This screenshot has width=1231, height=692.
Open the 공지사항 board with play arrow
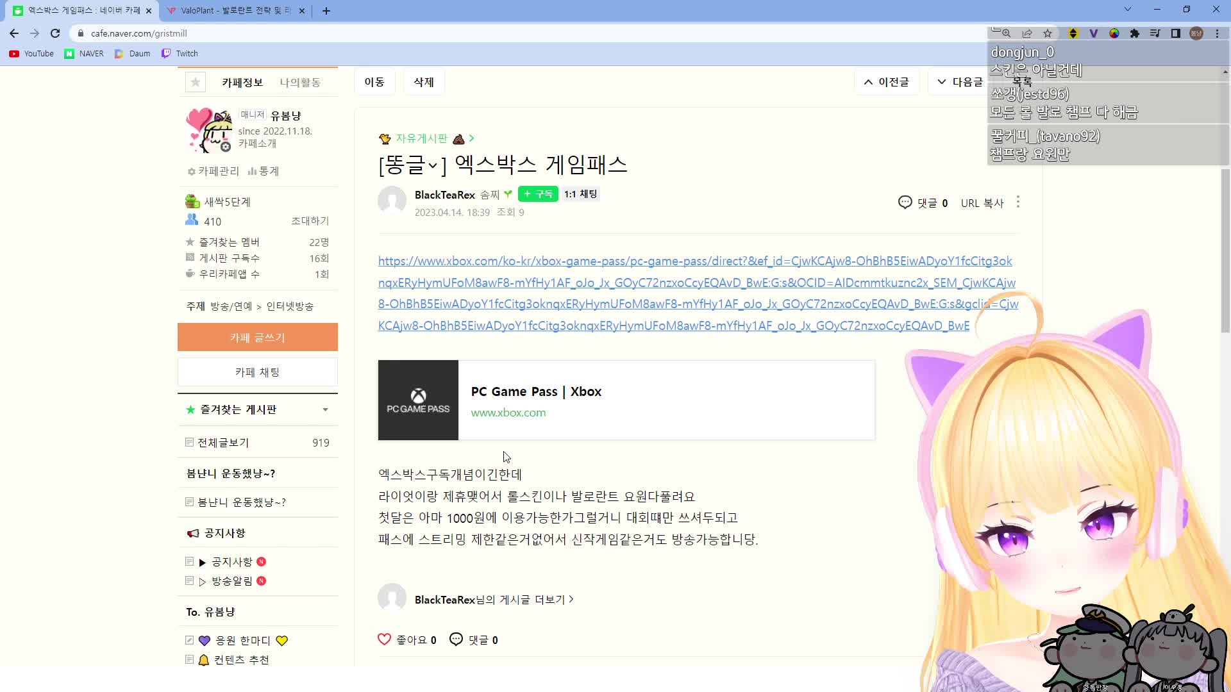[232, 562]
